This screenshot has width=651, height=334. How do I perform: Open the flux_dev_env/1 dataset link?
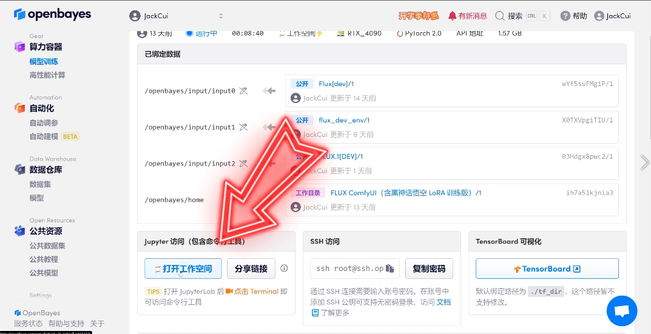click(344, 120)
